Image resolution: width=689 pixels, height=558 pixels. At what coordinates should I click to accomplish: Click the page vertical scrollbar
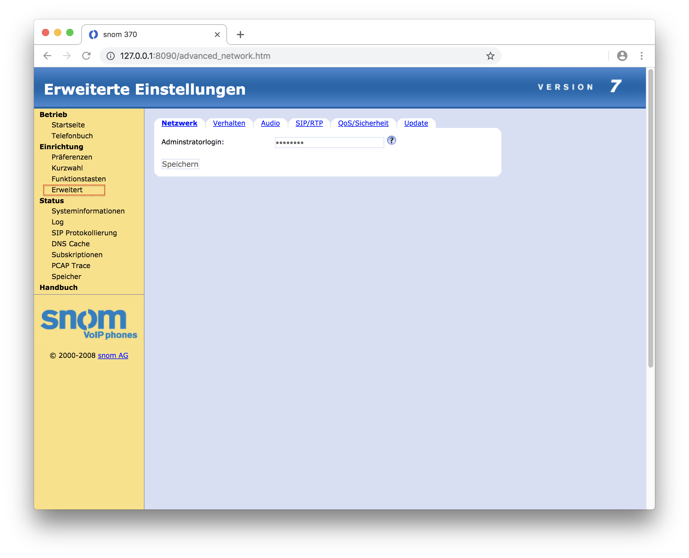(650, 219)
